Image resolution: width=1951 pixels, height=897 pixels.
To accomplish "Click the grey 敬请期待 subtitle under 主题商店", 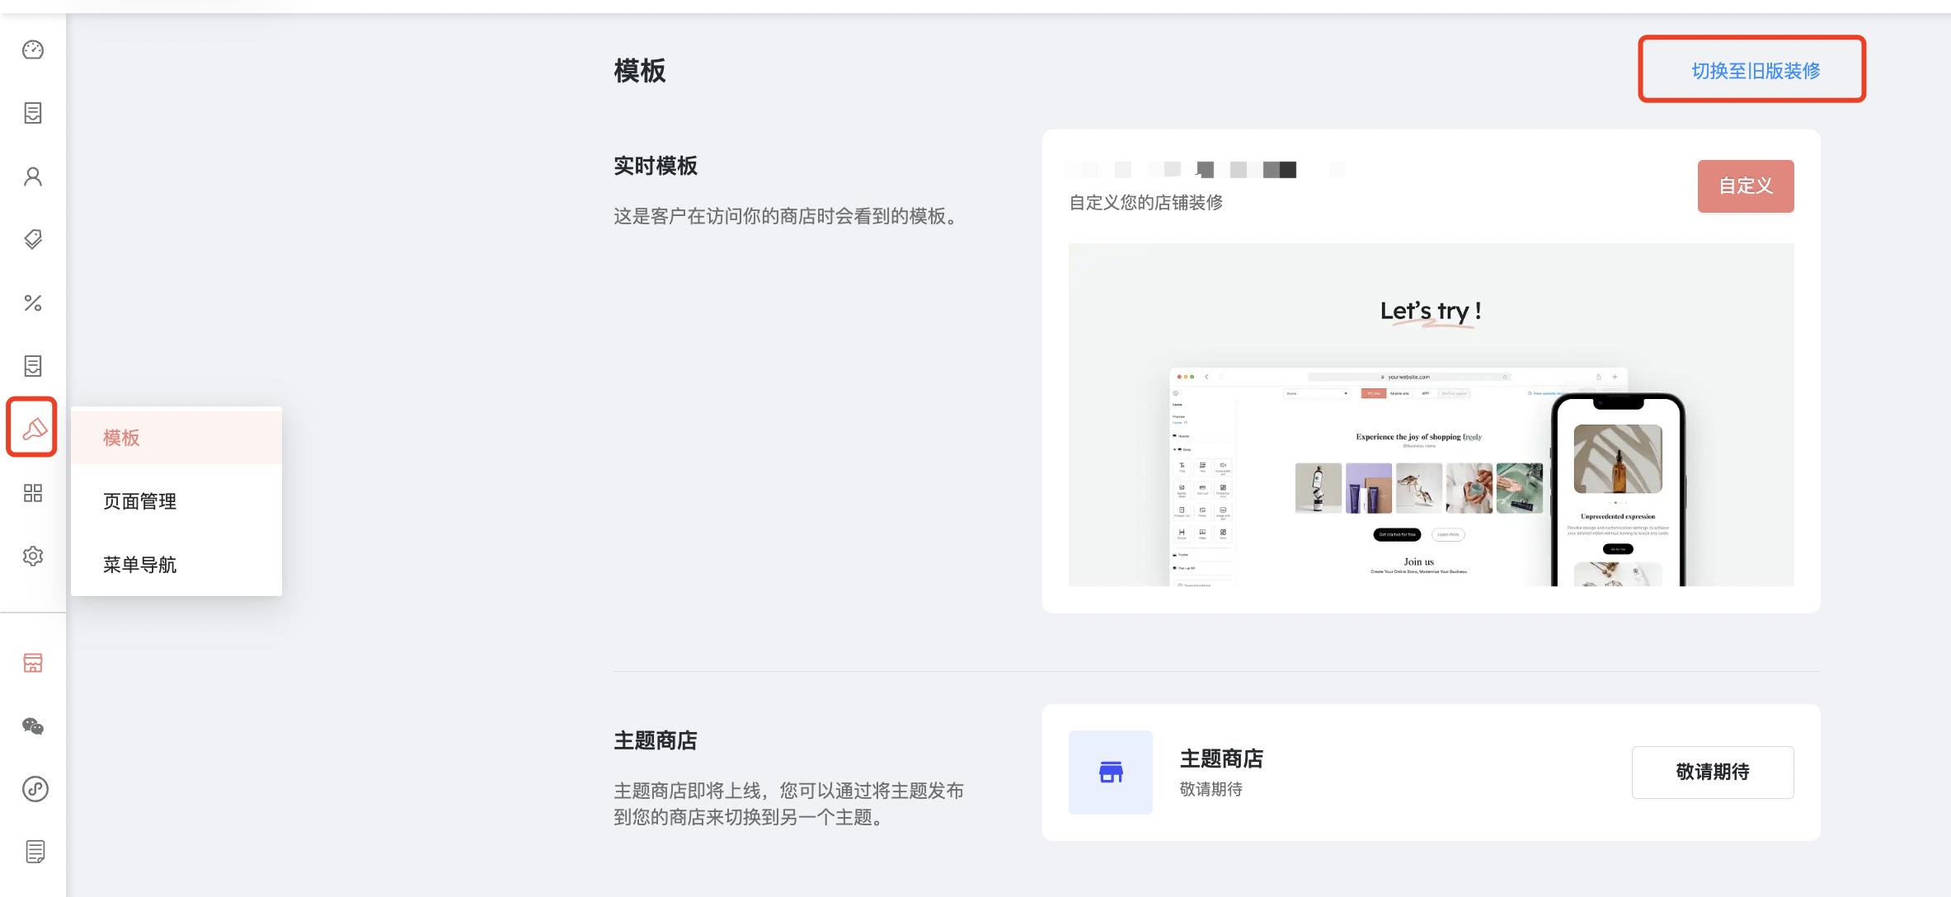I will pyautogui.click(x=1211, y=789).
